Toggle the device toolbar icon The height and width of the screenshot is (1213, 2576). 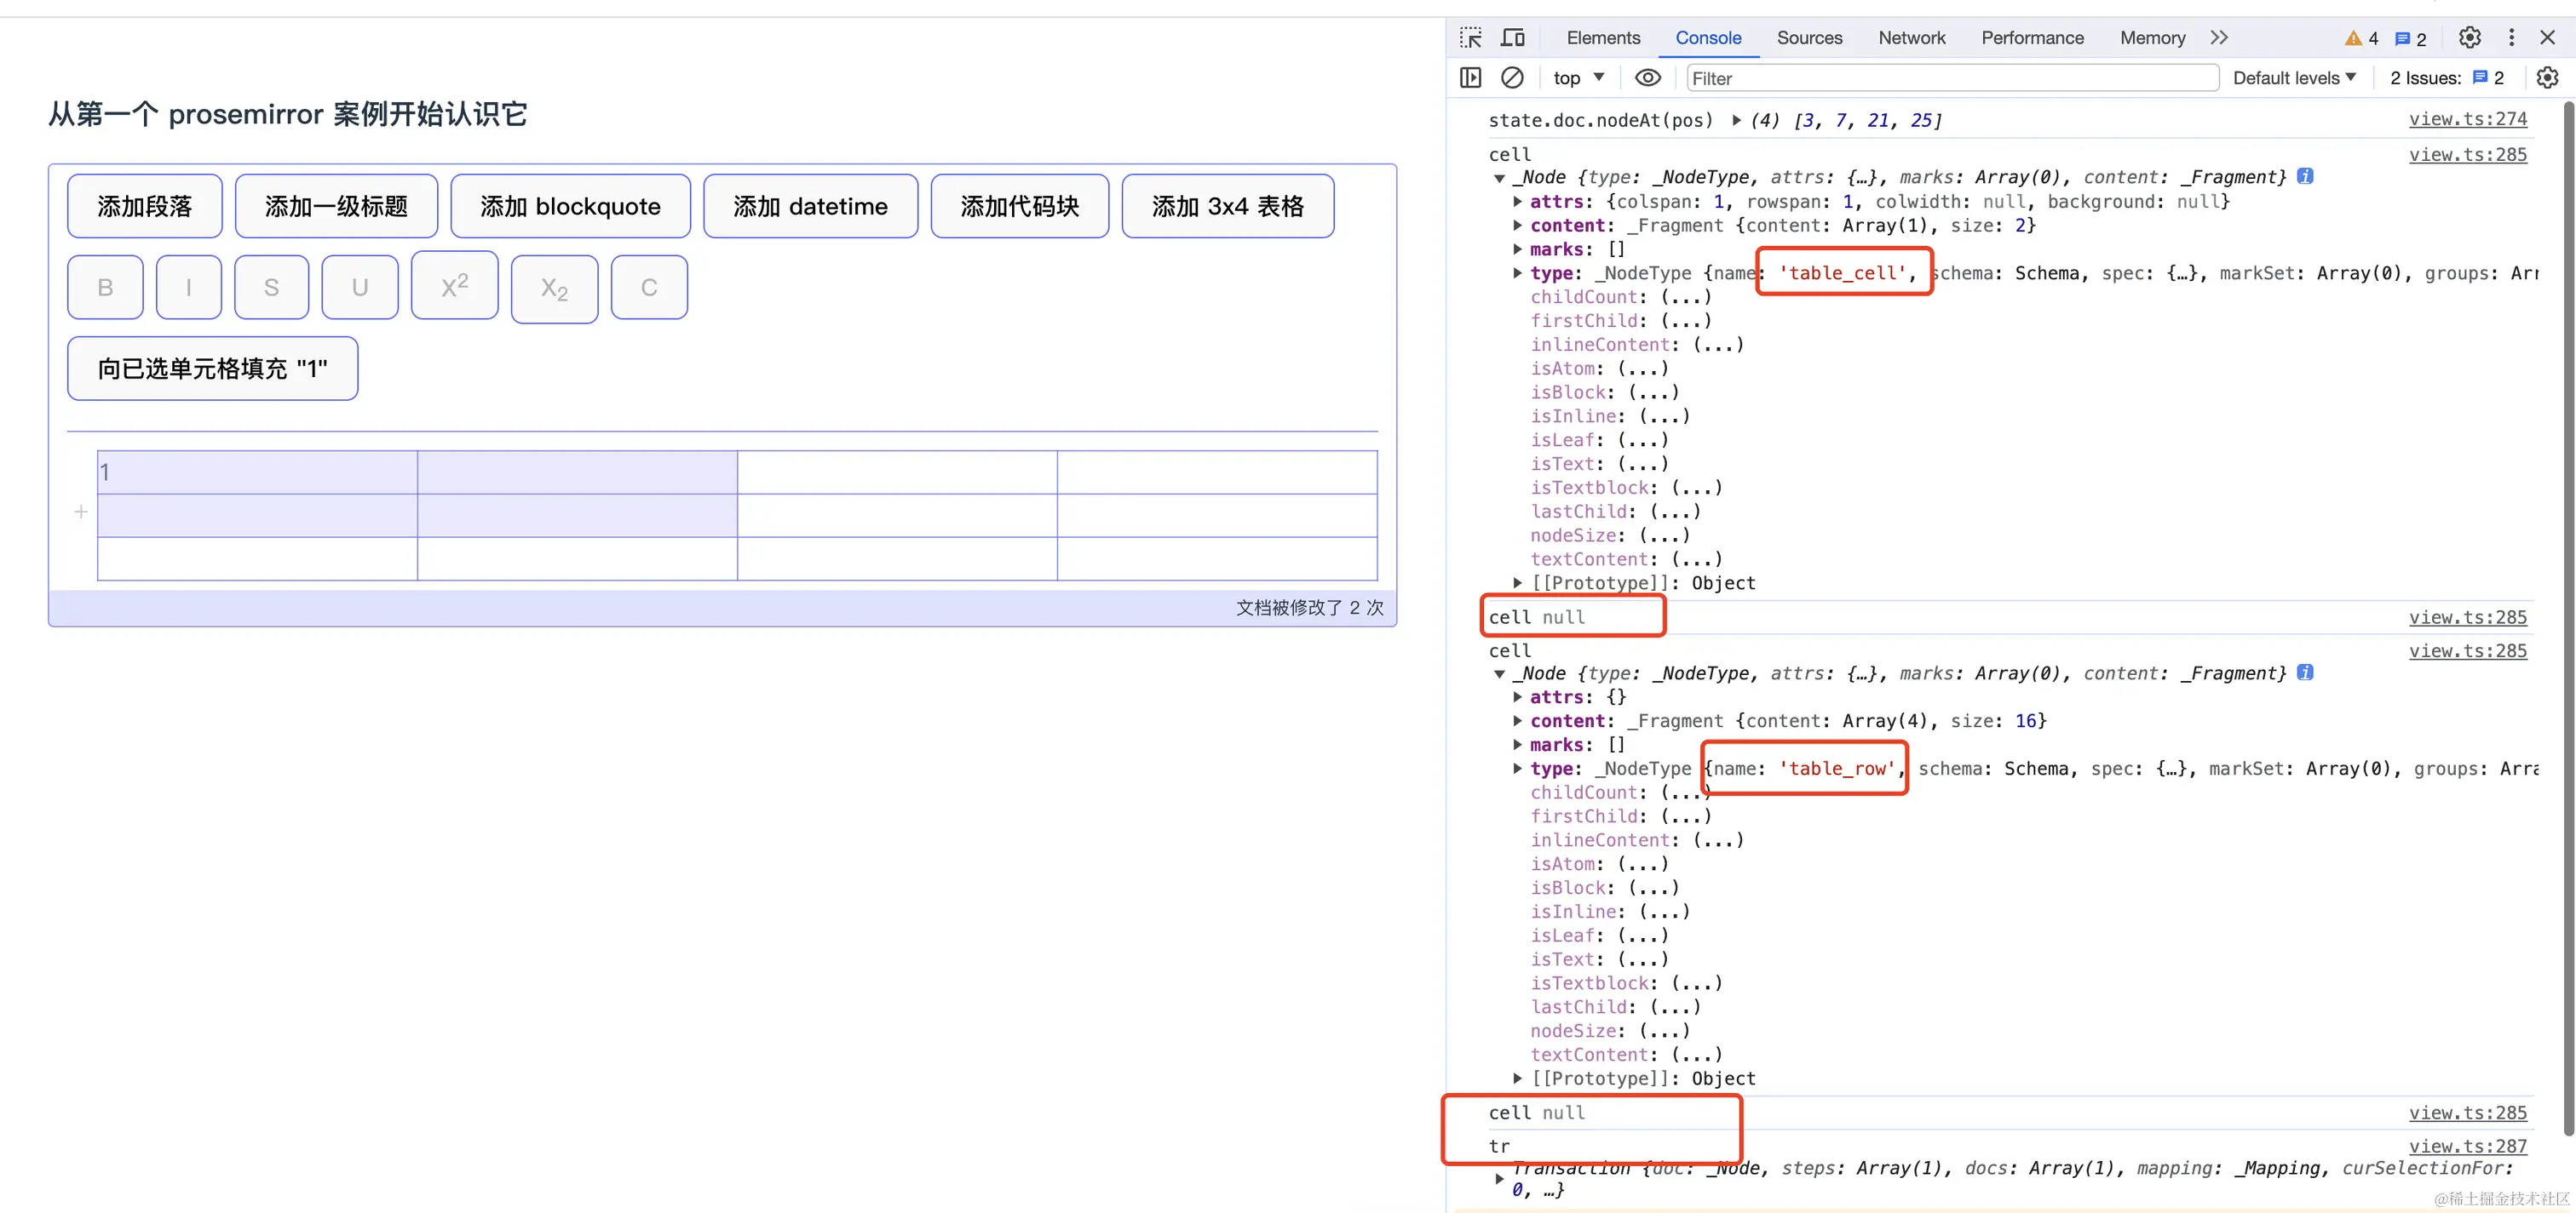1513,38
